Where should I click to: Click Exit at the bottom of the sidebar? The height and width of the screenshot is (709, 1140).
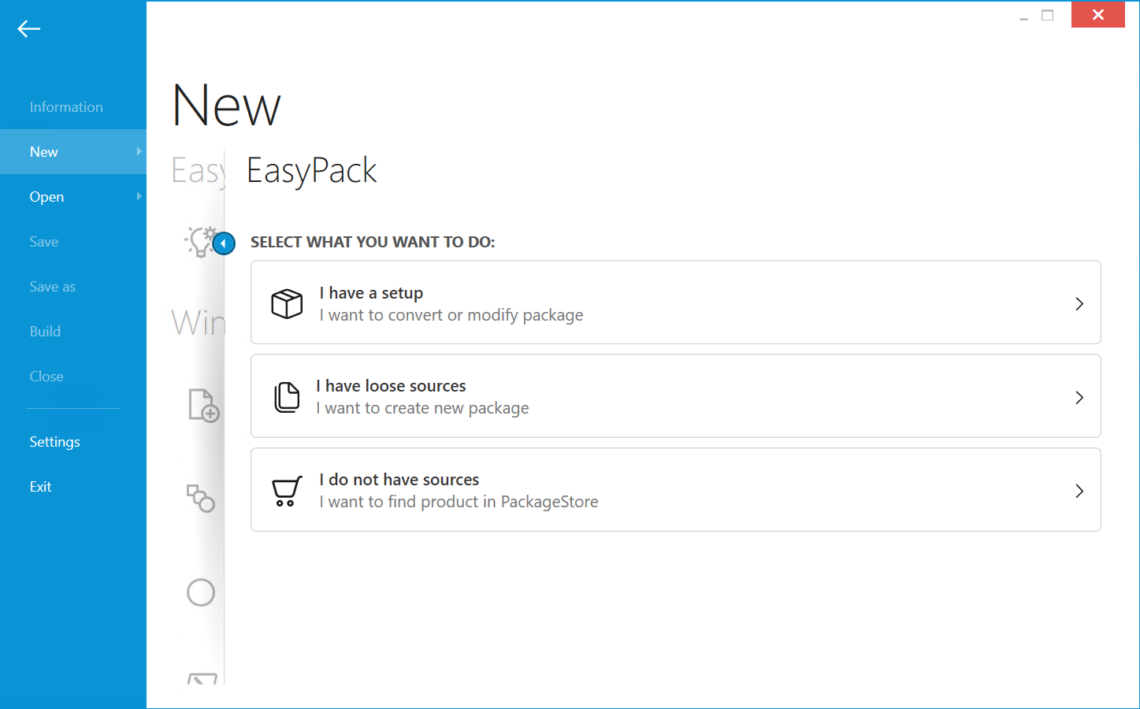40,486
